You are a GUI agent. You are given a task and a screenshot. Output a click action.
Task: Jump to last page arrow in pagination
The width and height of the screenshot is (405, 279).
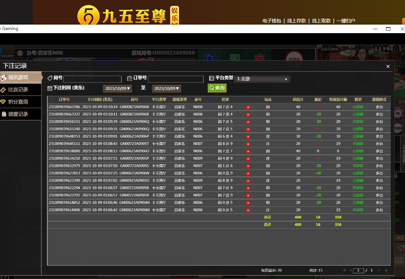tap(385, 270)
